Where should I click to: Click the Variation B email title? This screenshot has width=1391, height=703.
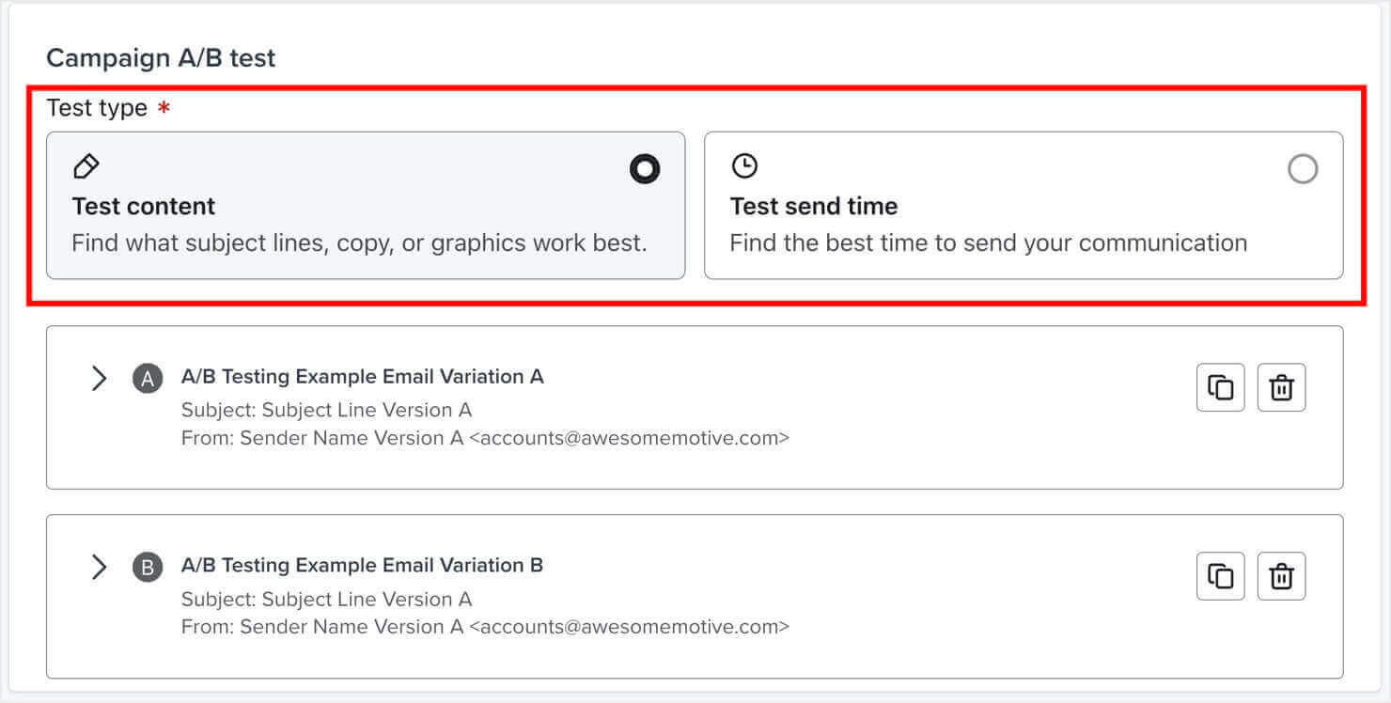(363, 565)
